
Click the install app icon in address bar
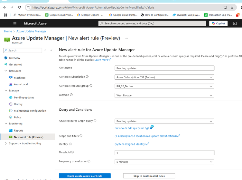(x=225, y=7)
